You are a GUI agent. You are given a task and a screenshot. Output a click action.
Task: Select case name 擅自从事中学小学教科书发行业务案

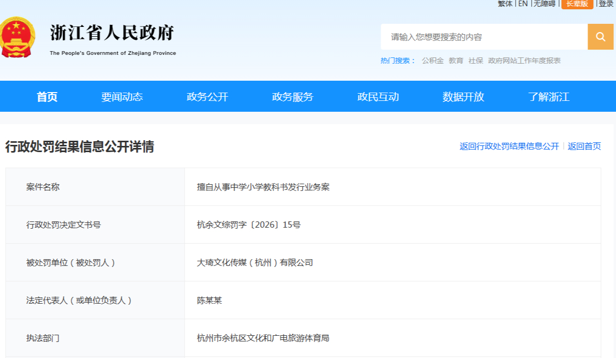[263, 187]
